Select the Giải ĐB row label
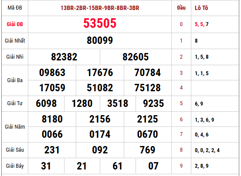 pyautogui.click(x=15, y=24)
